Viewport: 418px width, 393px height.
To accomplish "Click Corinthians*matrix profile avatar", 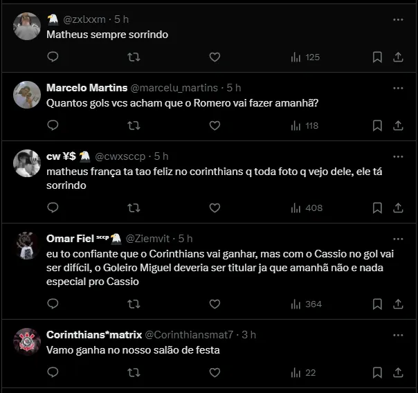I will tap(27, 342).
